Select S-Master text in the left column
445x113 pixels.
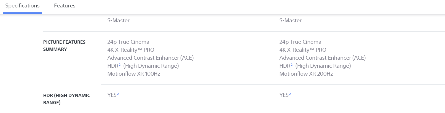[118, 21]
